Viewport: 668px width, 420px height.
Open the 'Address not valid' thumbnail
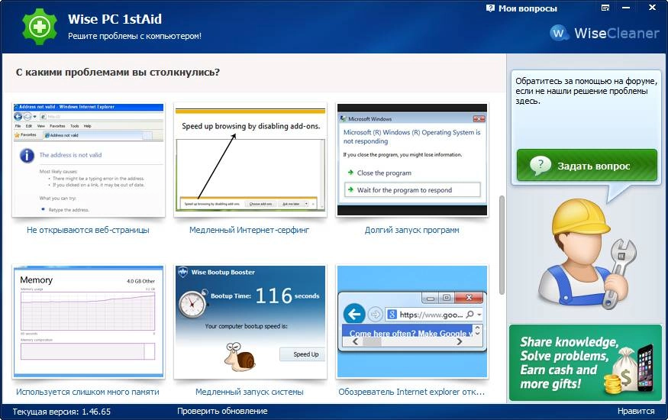pyautogui.click(x=89, y=160)
